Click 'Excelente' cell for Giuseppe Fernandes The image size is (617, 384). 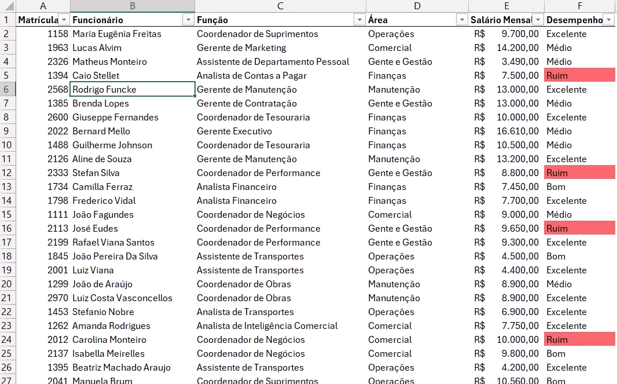pos(579,118)
